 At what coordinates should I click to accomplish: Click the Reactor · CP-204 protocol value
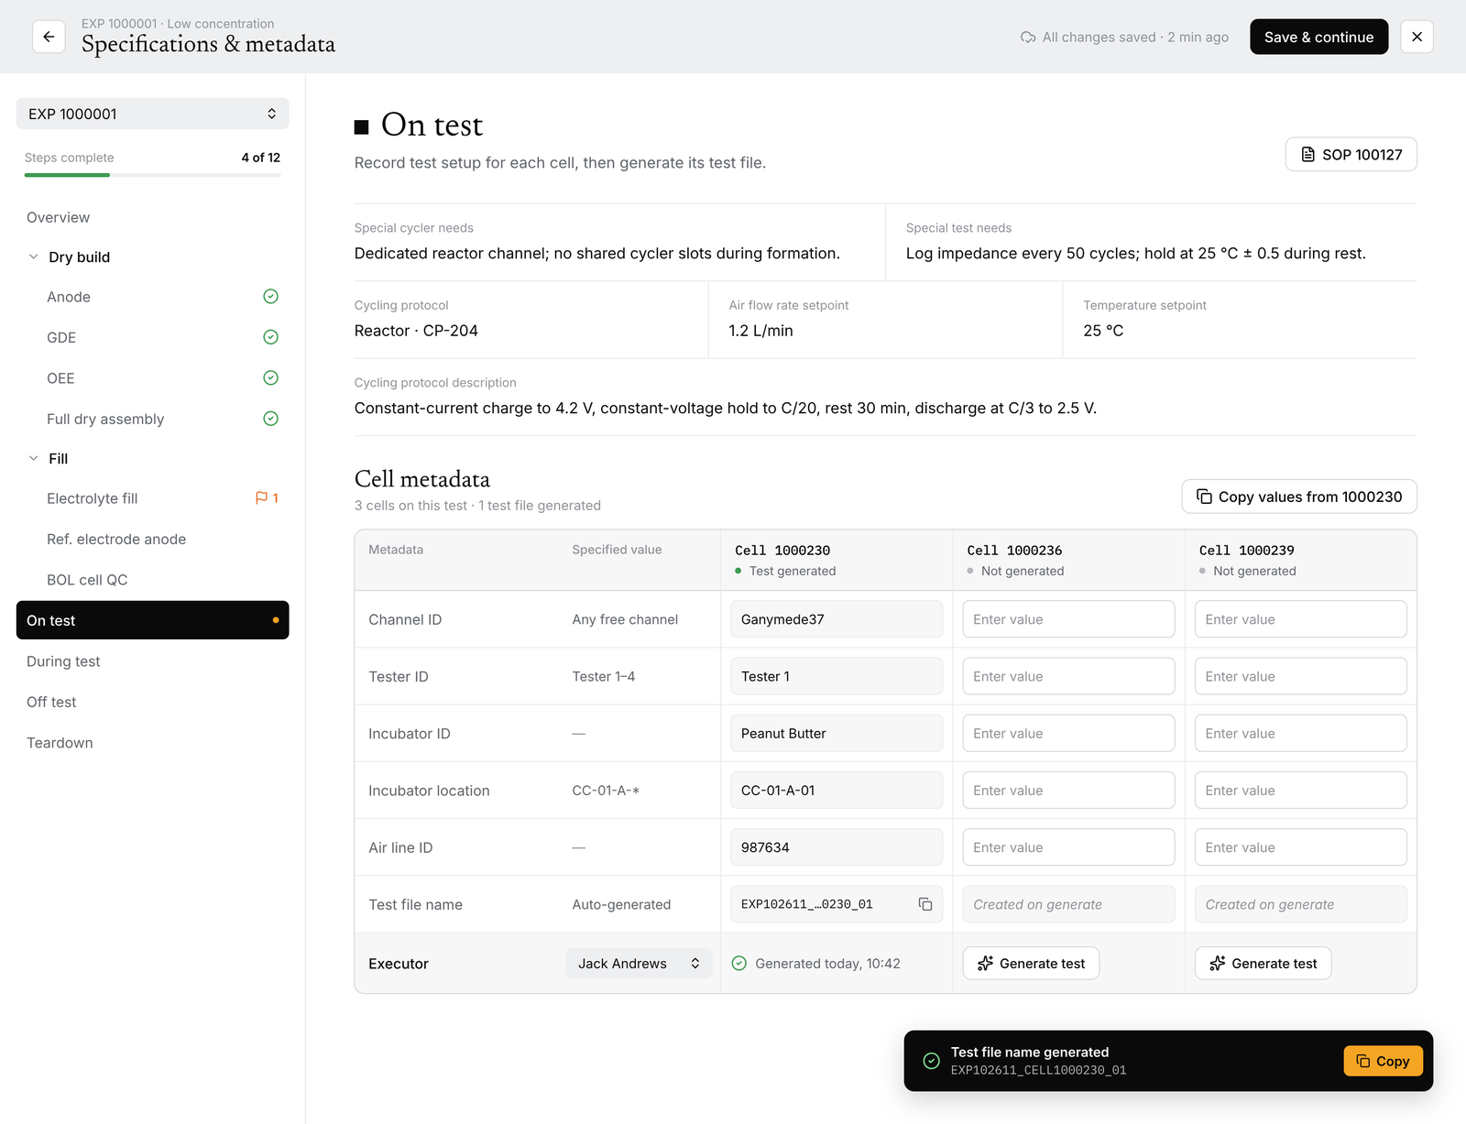coord(416,331)
